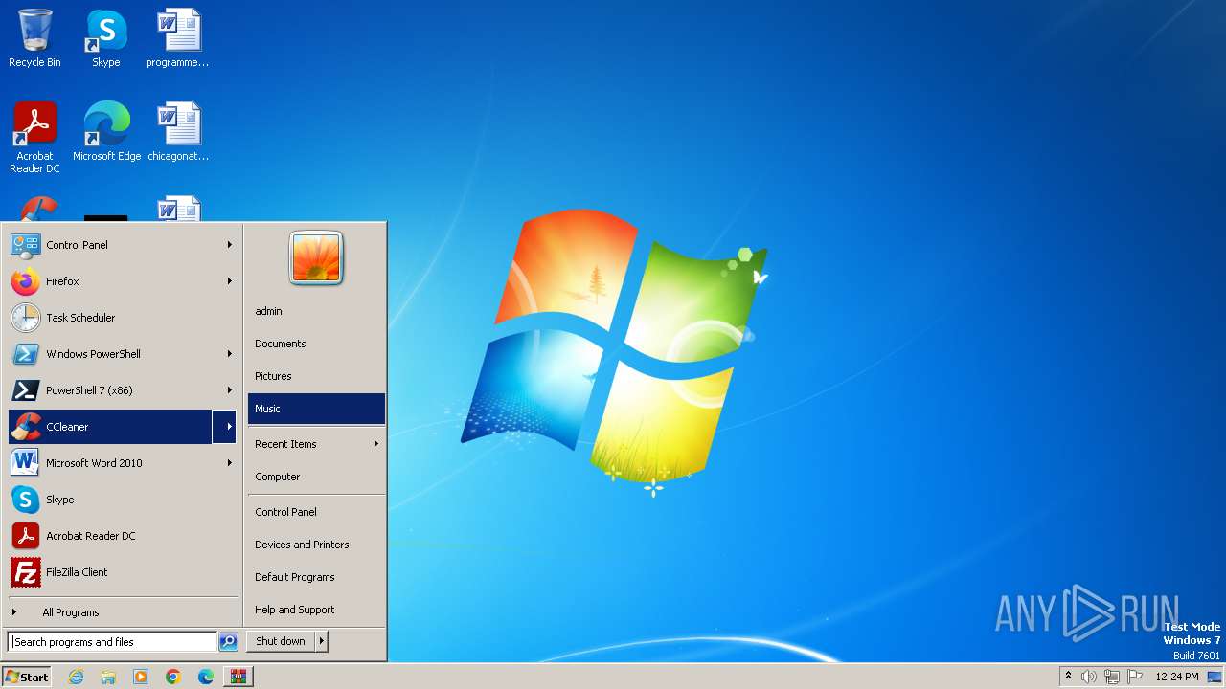Open Computer from Start menu
The height and width of the screenshot is (689, 1226).
(316, 477)
